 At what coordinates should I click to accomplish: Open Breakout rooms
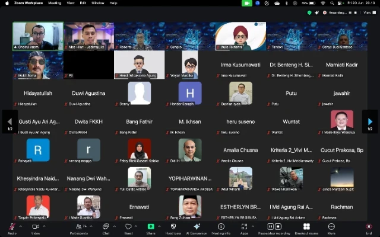(x=306, y=228)
